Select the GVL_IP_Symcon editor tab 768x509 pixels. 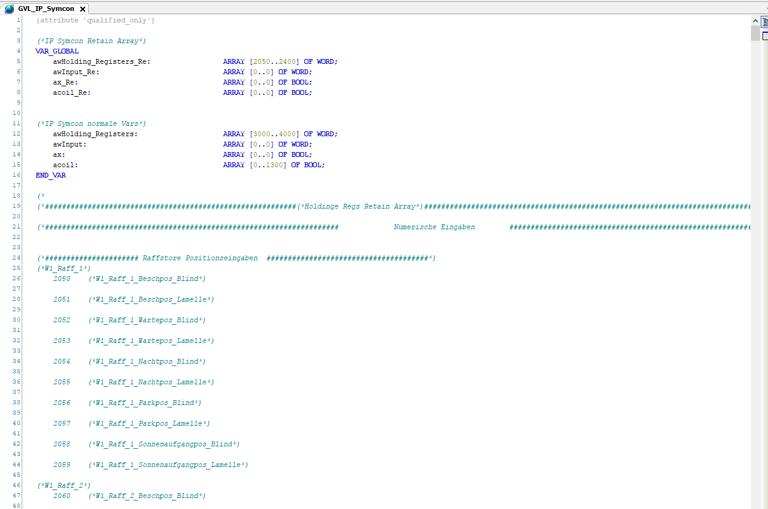click(45, 9)
